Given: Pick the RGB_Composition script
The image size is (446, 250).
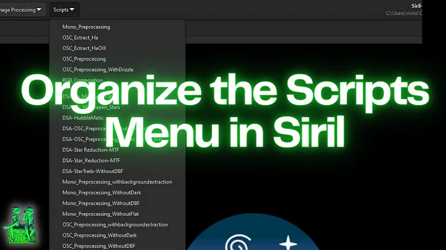Looking at the screenshot, I should [82, 80].
